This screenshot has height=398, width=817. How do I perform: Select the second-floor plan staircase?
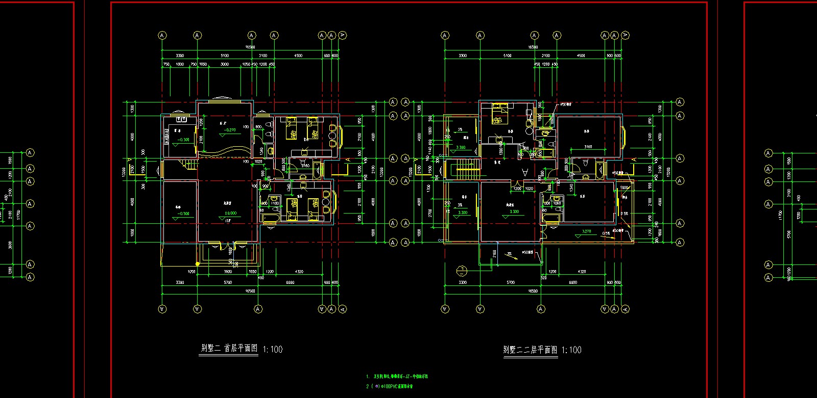point(466,169)
